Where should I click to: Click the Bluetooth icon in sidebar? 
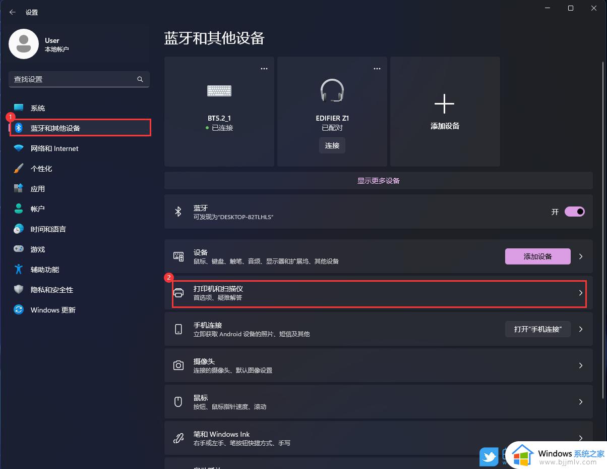[x=19, y=128]
